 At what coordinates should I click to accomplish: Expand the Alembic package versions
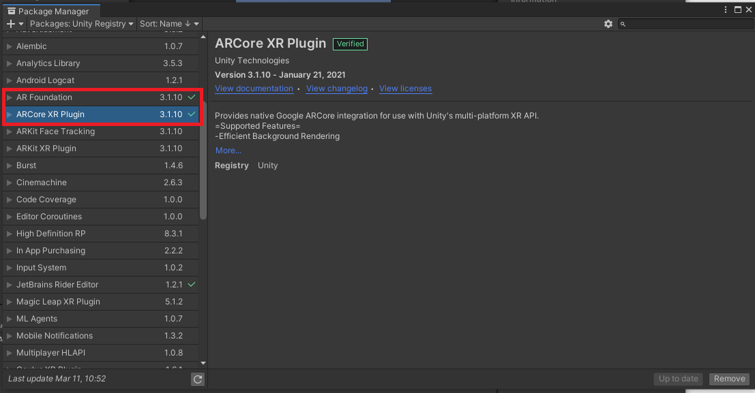(x=9, y=46)
